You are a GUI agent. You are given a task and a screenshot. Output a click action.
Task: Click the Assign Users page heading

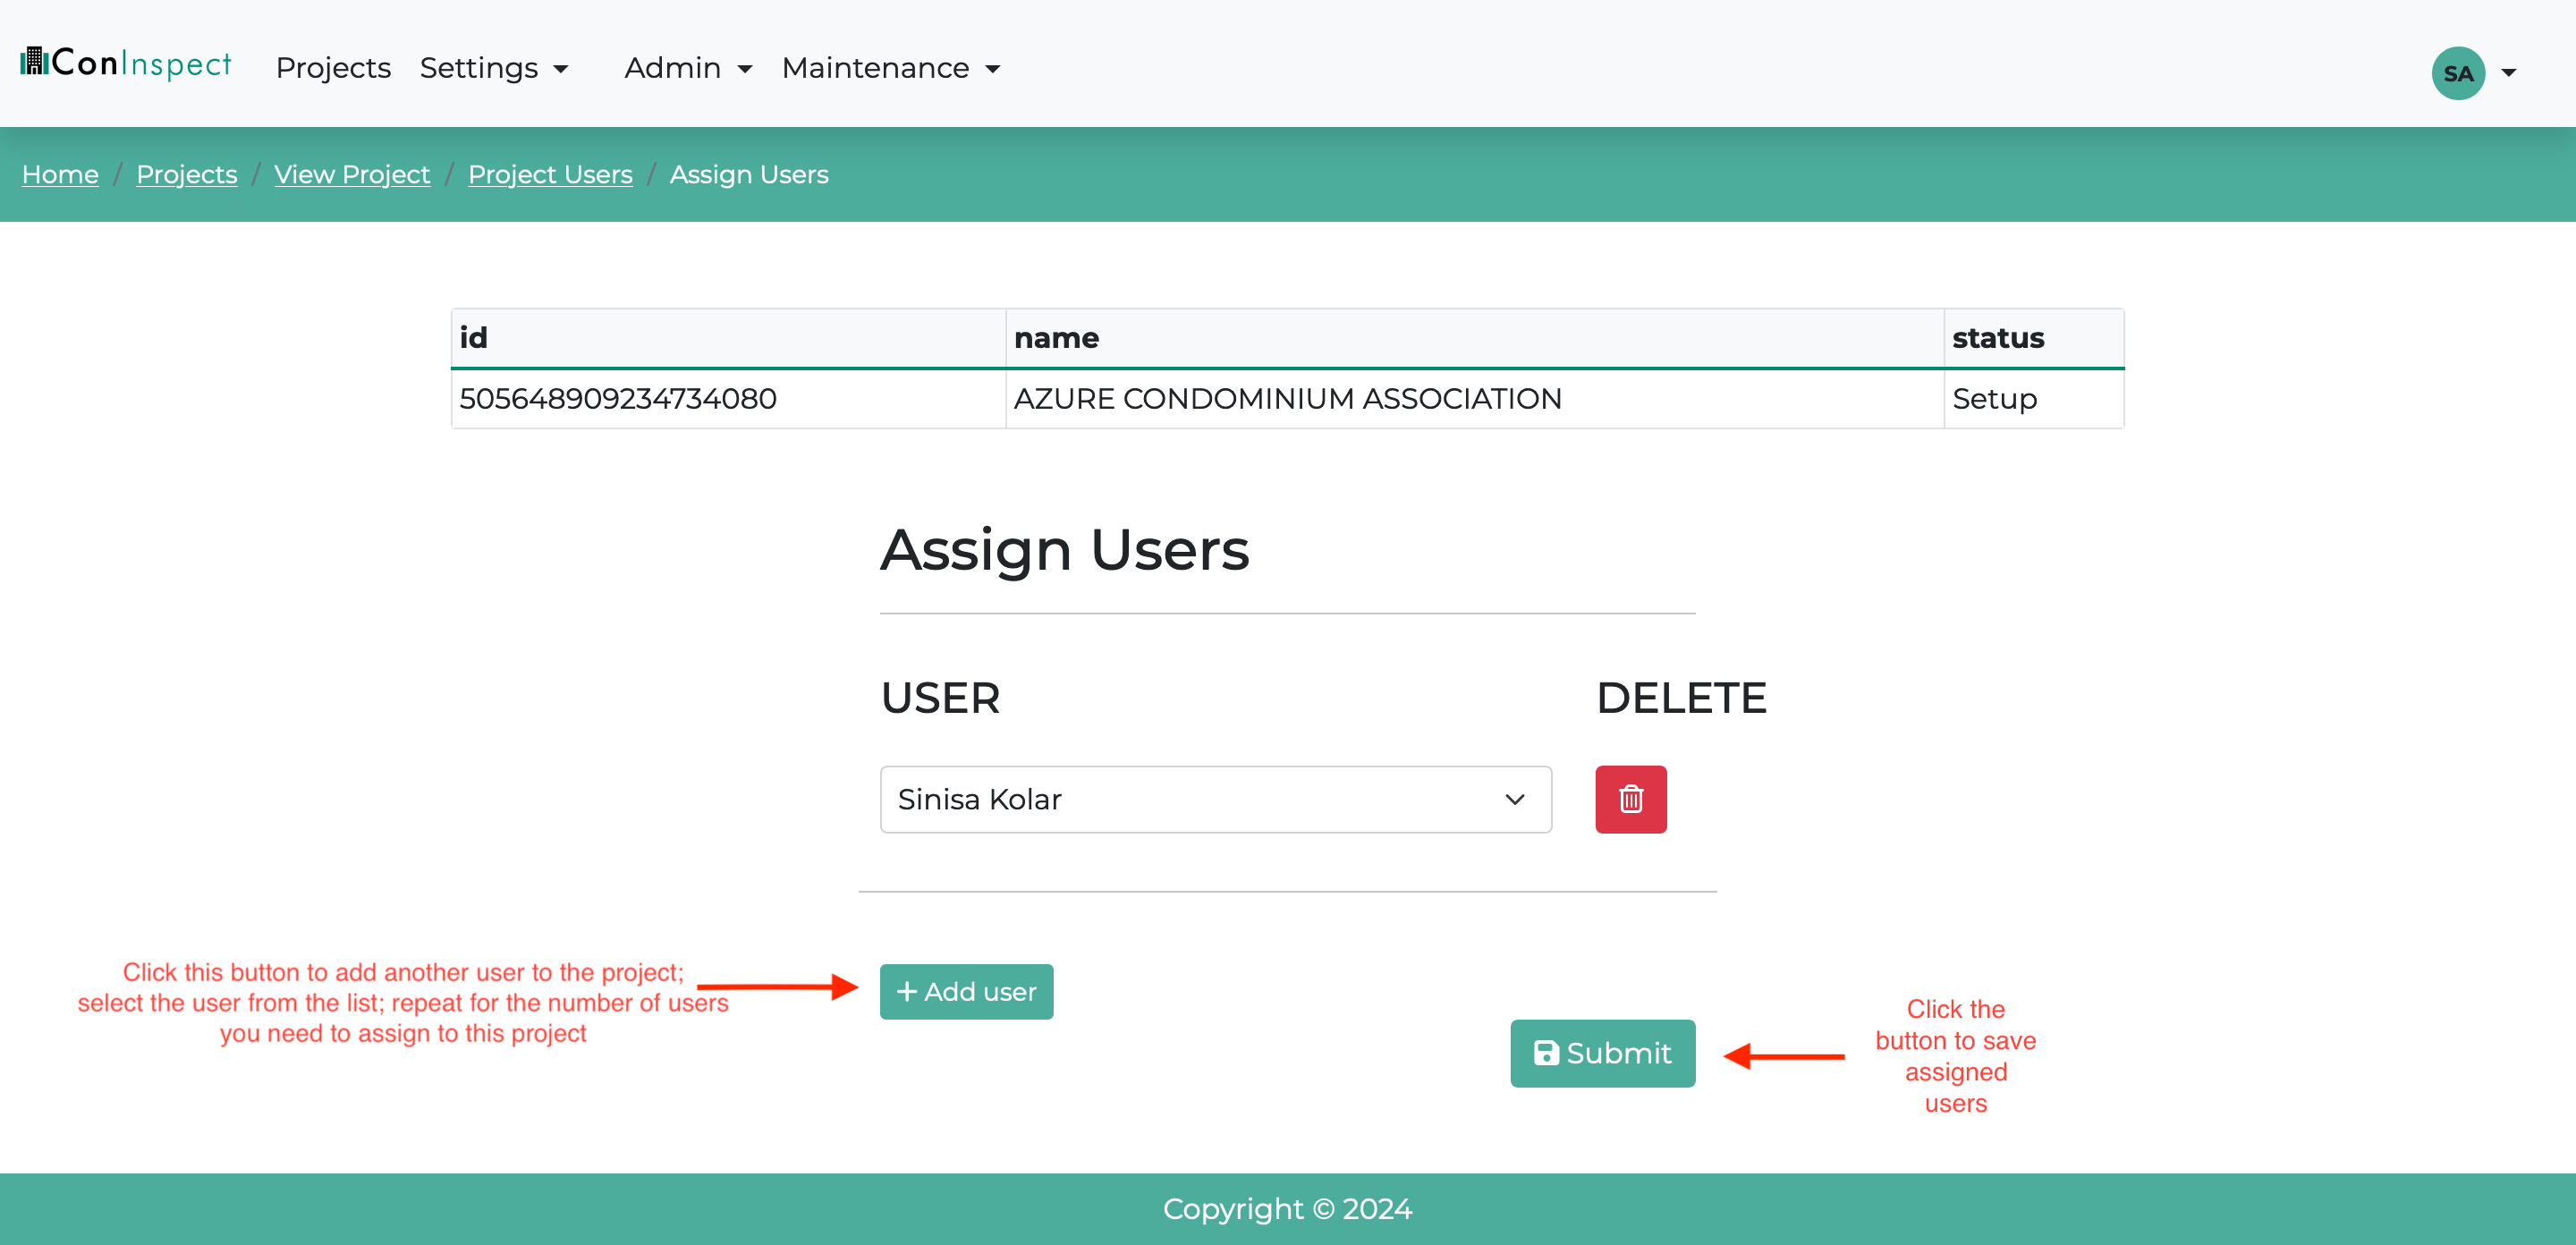click(1064, 550)
